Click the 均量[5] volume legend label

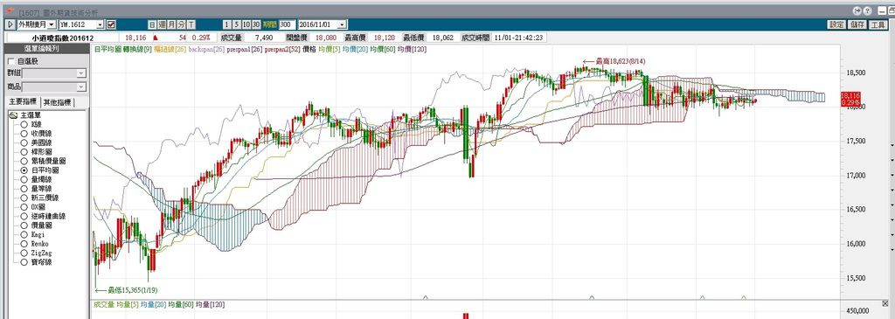(128, 305)
